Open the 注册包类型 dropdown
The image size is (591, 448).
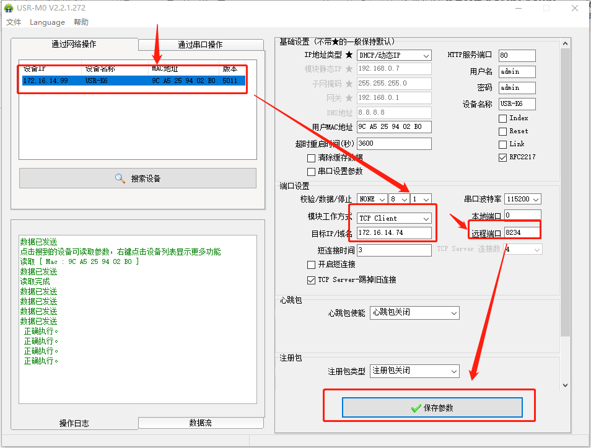(x=414, y=371)
